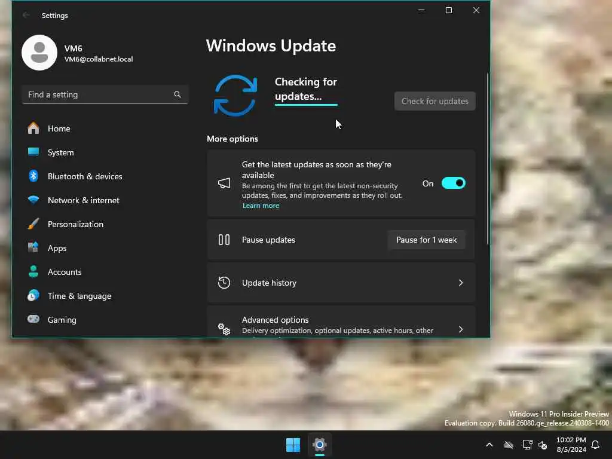This screenshot has height=459, width=612.
Task: Click VM6@collabnet.local account text
Action: (x=99, y=59)
